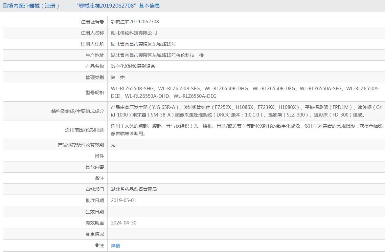Open the 详情 details link
Viewport: 385px width, 252px height.
point(115,246)
